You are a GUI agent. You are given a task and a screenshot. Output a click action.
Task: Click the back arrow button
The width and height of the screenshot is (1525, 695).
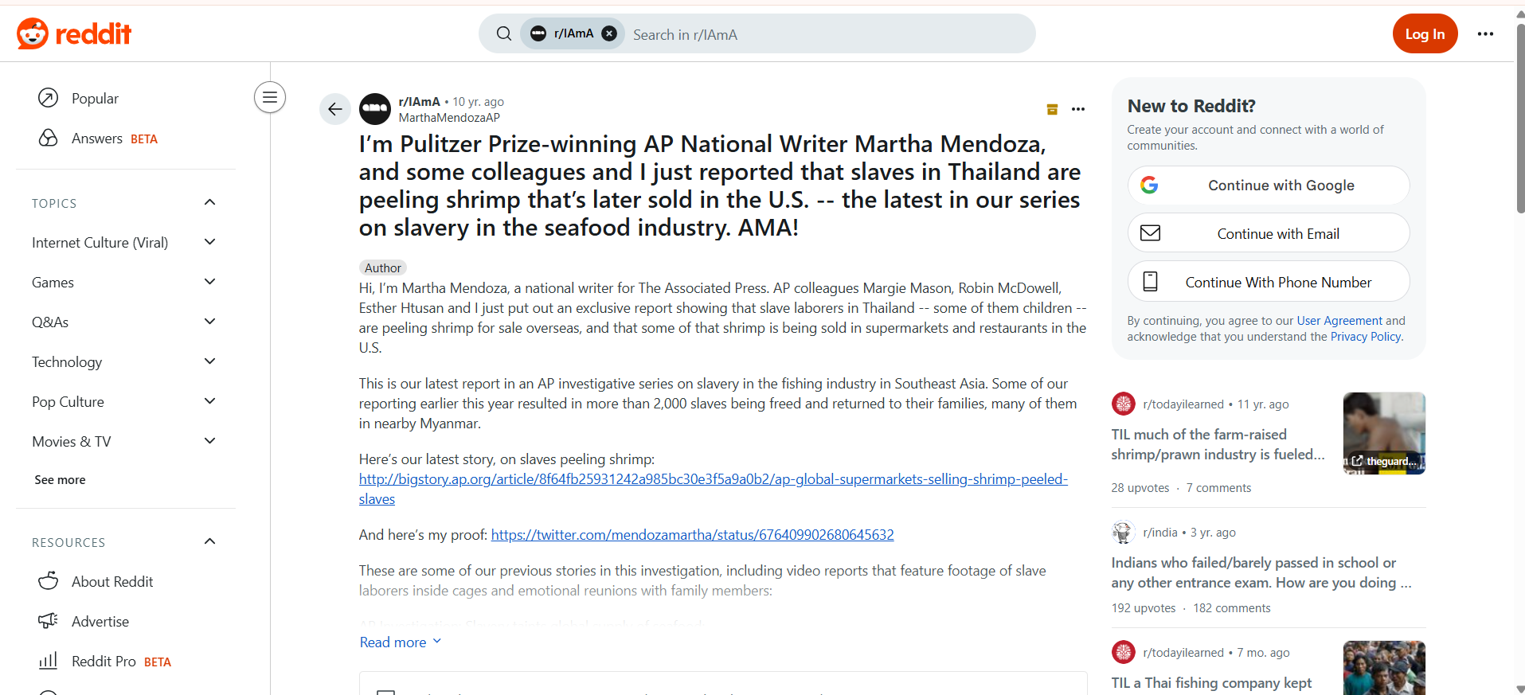(x=335, y=109)
